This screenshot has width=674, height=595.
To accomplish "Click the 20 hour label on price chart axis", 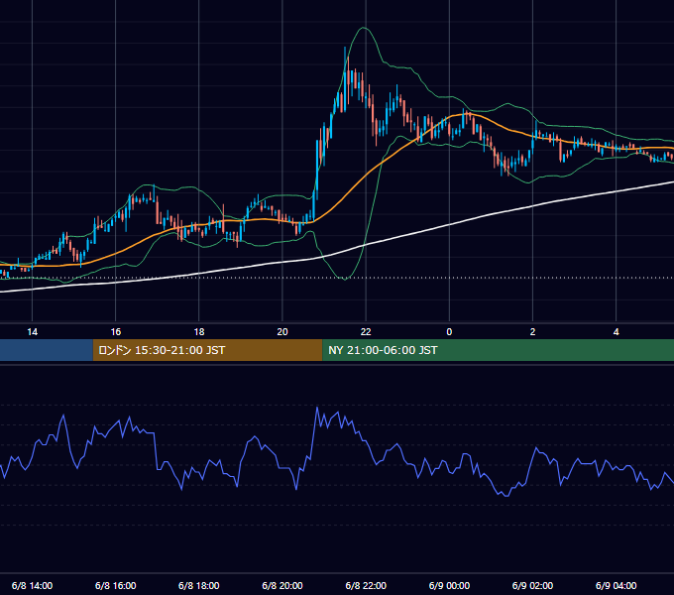I will coord(282,332).
